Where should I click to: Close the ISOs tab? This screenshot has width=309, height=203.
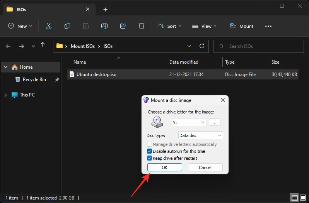pos(88,9)
